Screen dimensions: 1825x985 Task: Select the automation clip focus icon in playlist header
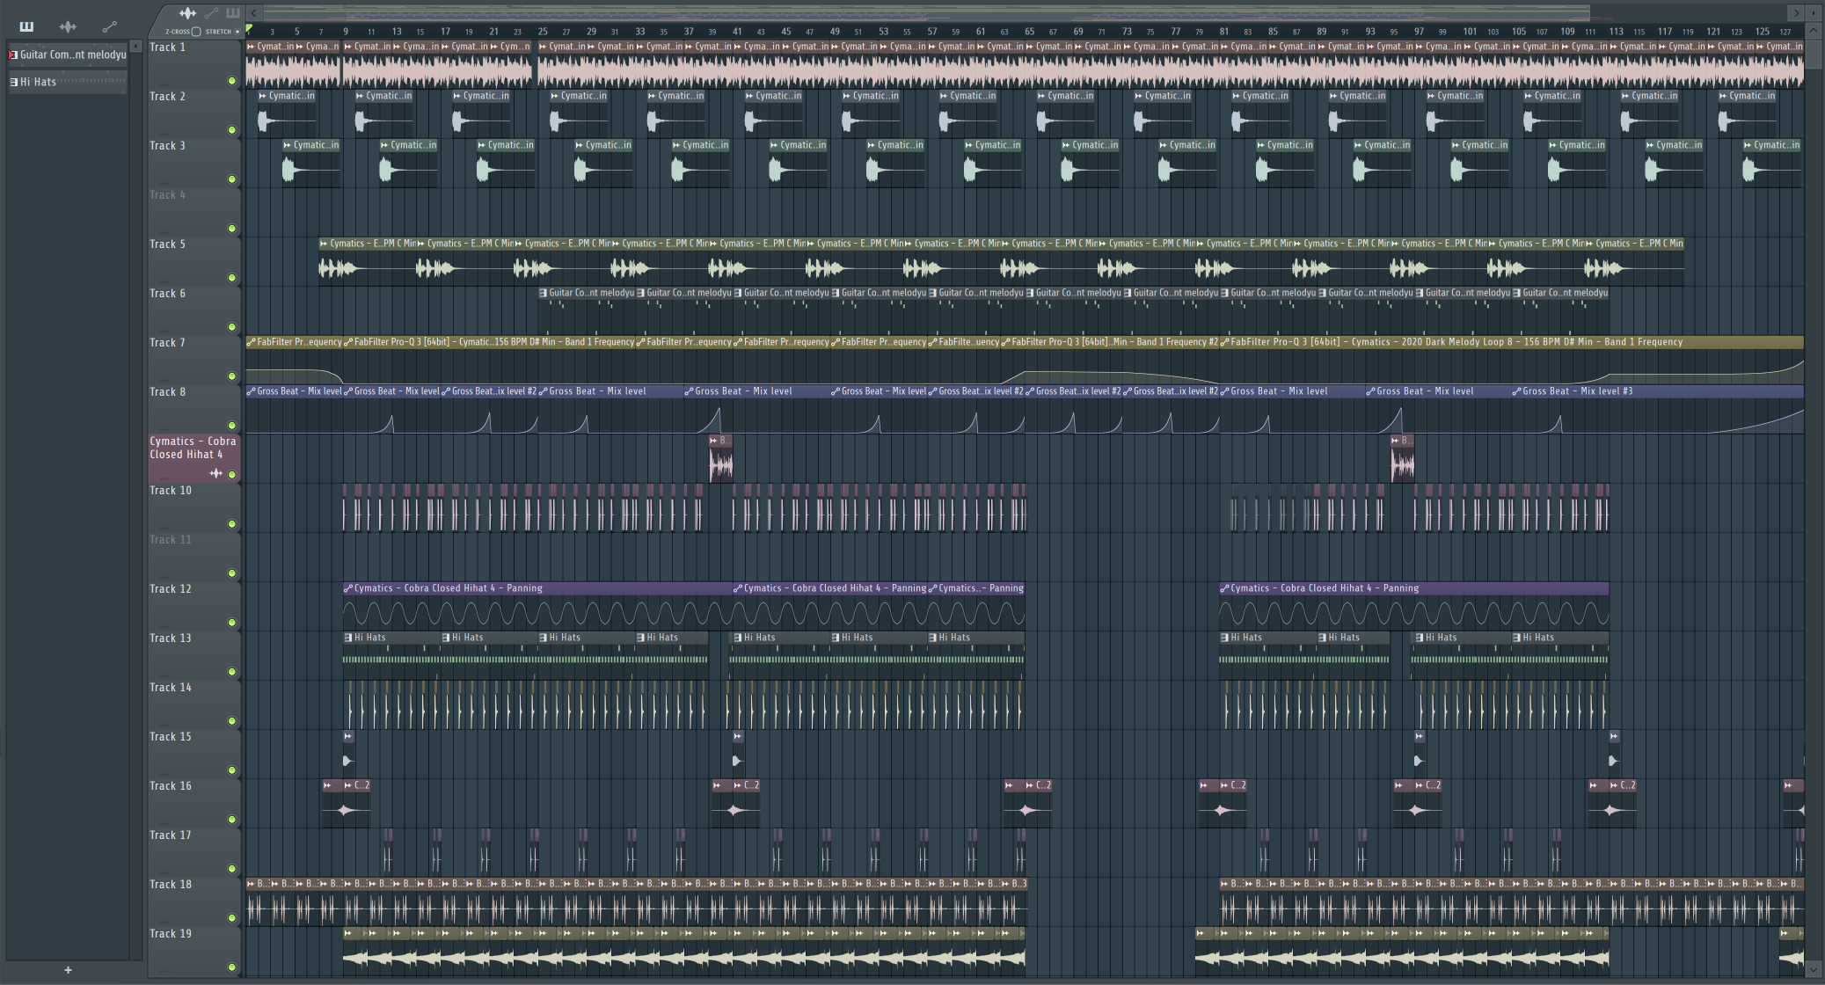point(211,13)
